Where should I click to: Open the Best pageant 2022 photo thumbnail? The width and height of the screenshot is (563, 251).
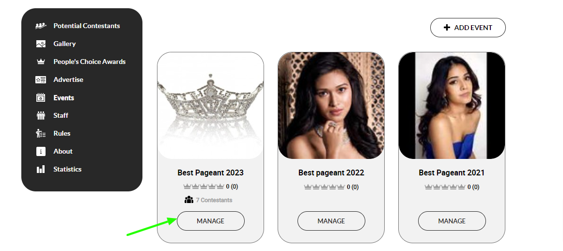331,106
